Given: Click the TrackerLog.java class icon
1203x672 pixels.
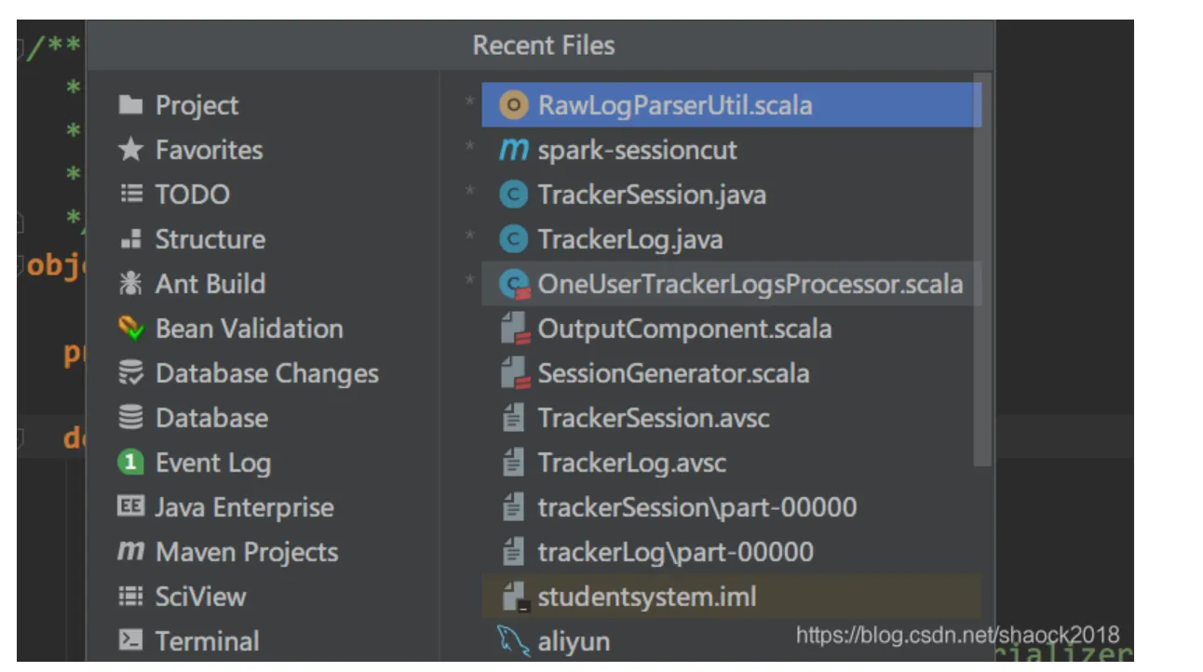Looking at the screenshot, I should point(514,239).
